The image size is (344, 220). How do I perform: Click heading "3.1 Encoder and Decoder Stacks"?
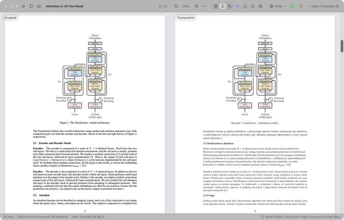pyautogui.click(x=52, y=143)
